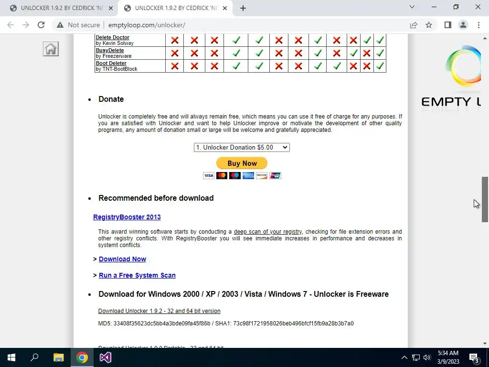Click the PayPal Buy Now button
489x367 pixels.
(x=242, y=163)
